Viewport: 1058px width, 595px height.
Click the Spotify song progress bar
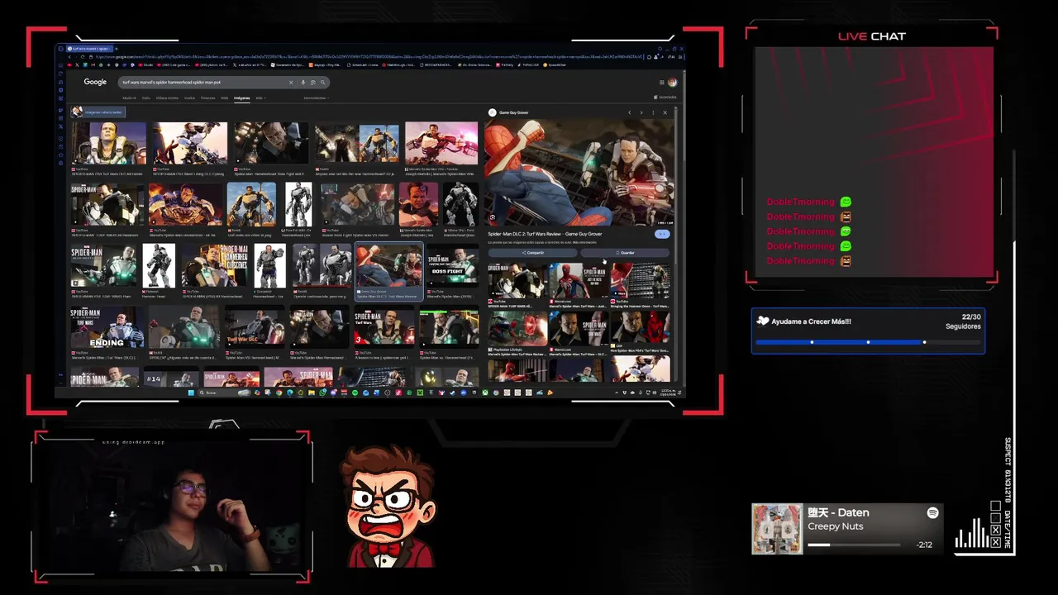854,545
